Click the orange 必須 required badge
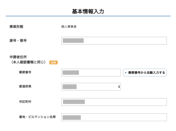The image size is (176, 131). click(x=53, y=62)
